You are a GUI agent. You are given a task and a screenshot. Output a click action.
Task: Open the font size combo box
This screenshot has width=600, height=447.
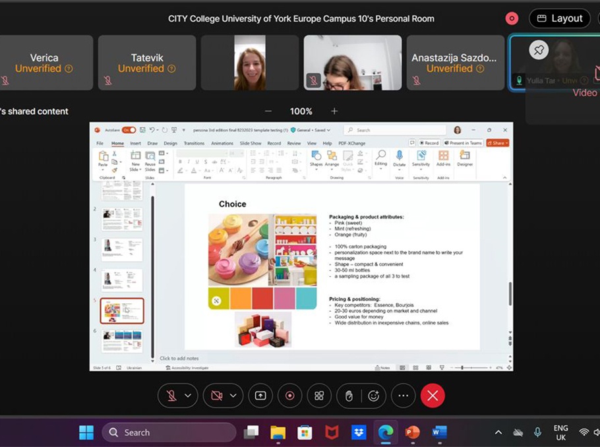(236, 154)
